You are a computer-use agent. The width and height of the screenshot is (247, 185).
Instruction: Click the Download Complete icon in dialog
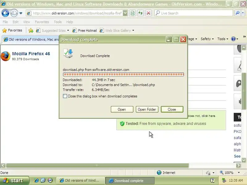pyautogui.click(x=68, y=53)
